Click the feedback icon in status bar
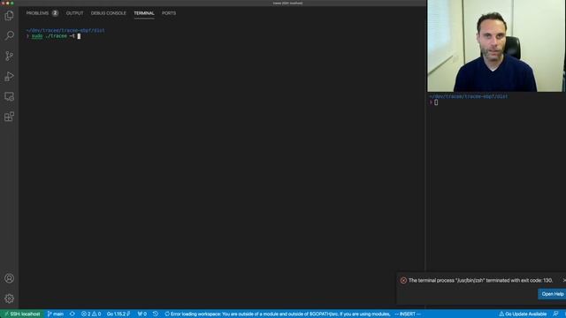 [x=555, y=314]
